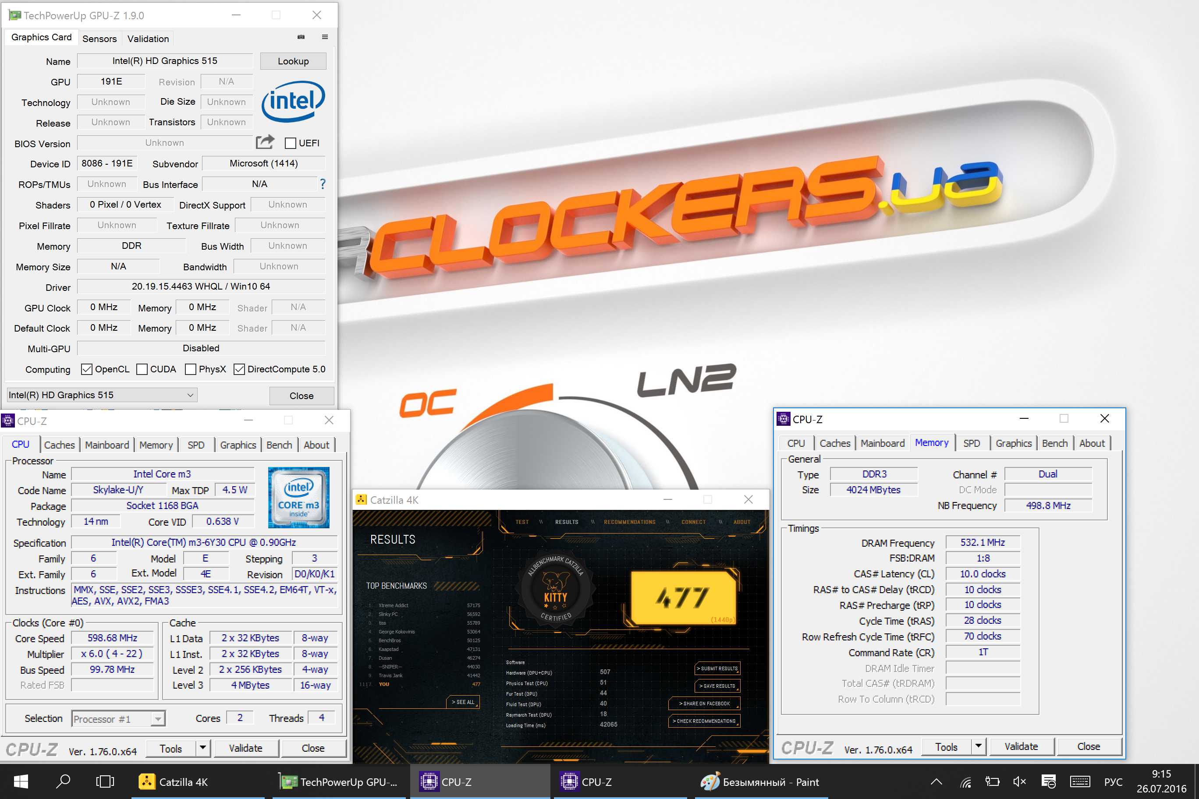
Task: Click Validate in left CPU-Z
Action: (246, 748)
